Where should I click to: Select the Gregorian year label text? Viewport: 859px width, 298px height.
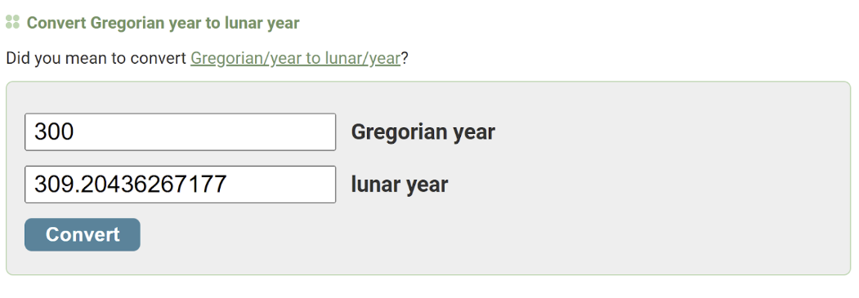click(x=423, y=131)
